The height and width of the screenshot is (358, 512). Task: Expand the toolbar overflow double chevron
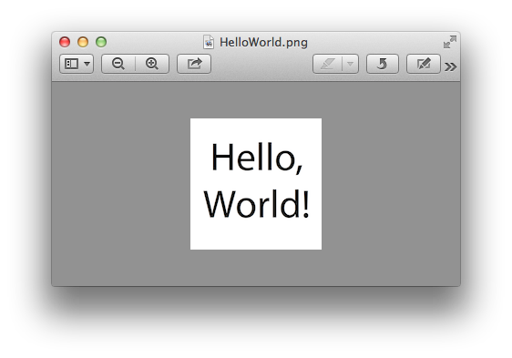(451, 66)
